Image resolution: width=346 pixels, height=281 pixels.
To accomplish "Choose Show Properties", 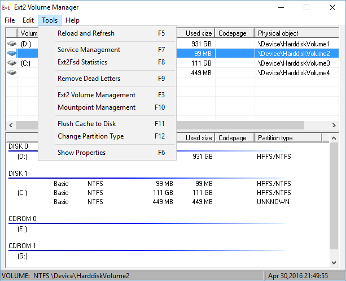I will 107,153.
